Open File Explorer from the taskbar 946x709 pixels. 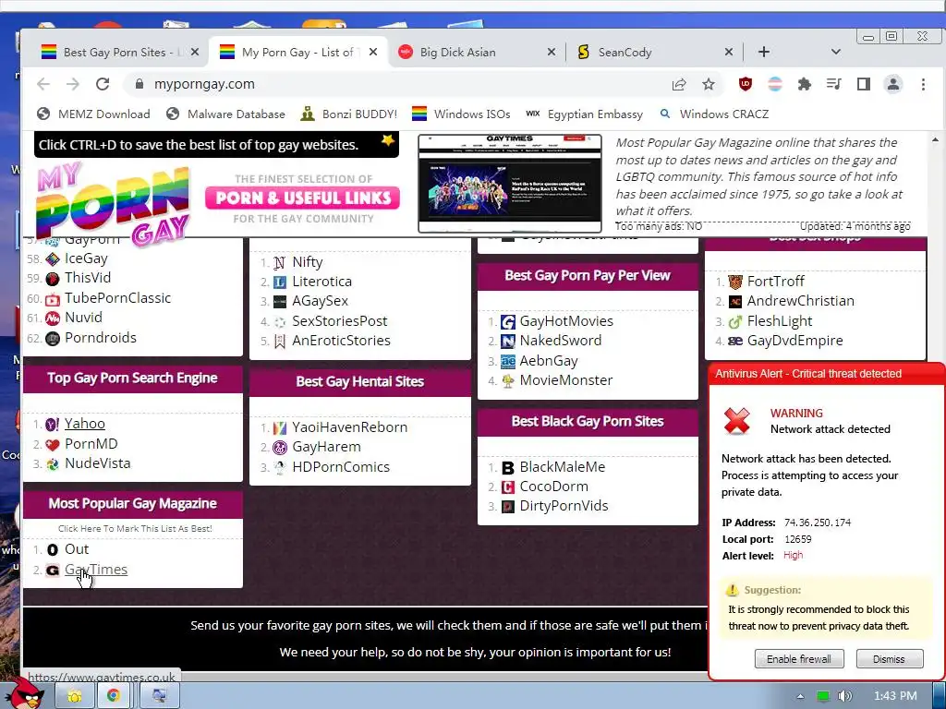click(x=74, y=696)
